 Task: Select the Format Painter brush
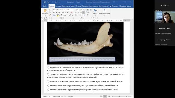(x=50, y=15)
